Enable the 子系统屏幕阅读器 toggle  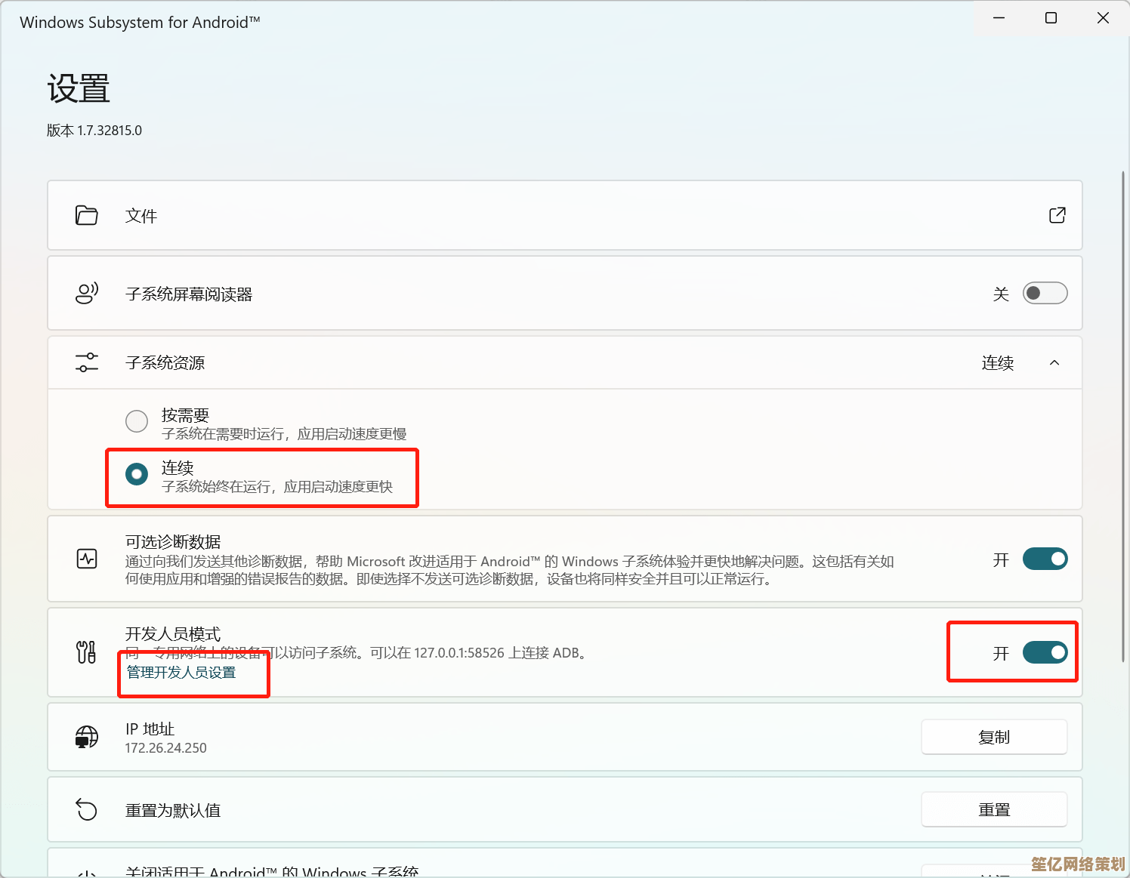point(1045,293)
